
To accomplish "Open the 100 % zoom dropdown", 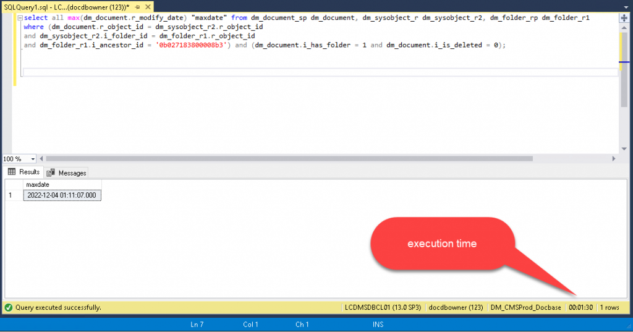I will click(33, 159).
